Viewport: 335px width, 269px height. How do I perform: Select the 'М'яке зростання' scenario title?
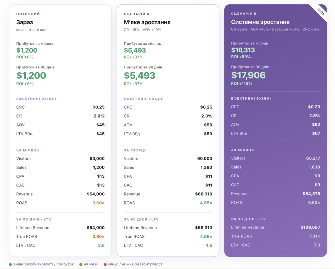click(147, 22)
